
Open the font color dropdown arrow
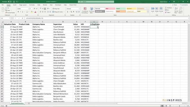click(37, 12)
